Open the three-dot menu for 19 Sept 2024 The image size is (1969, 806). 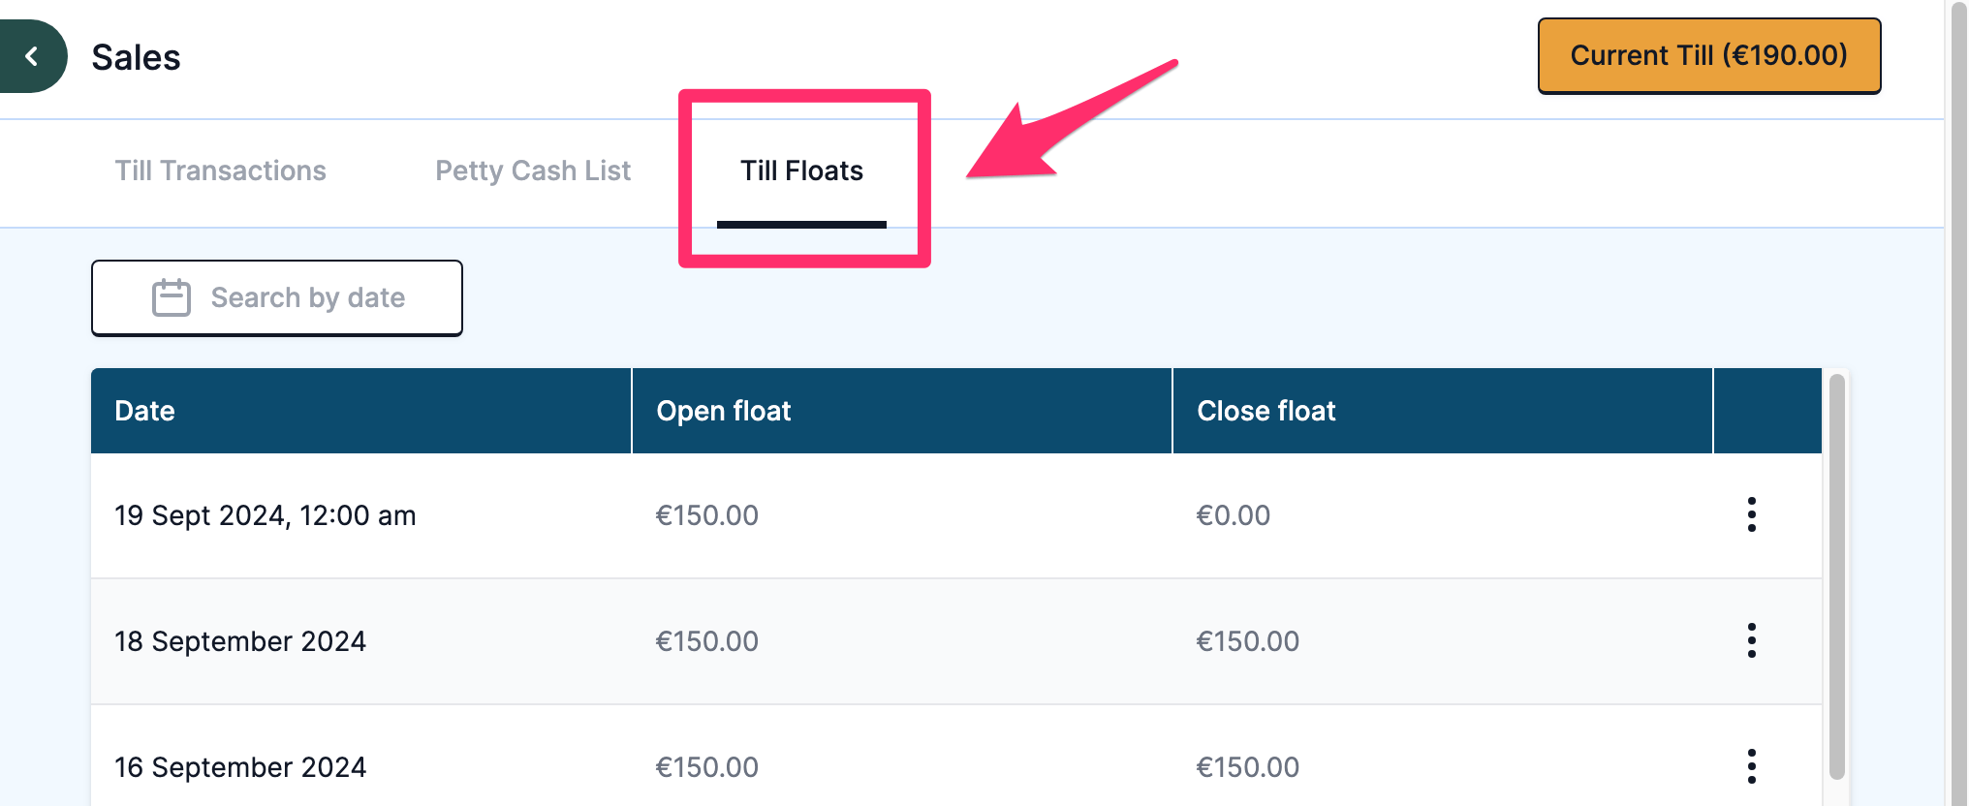[x=1751, y=514]
